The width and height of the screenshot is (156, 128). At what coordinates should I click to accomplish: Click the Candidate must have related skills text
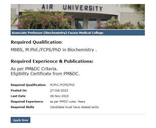click(x=75, y=107)
